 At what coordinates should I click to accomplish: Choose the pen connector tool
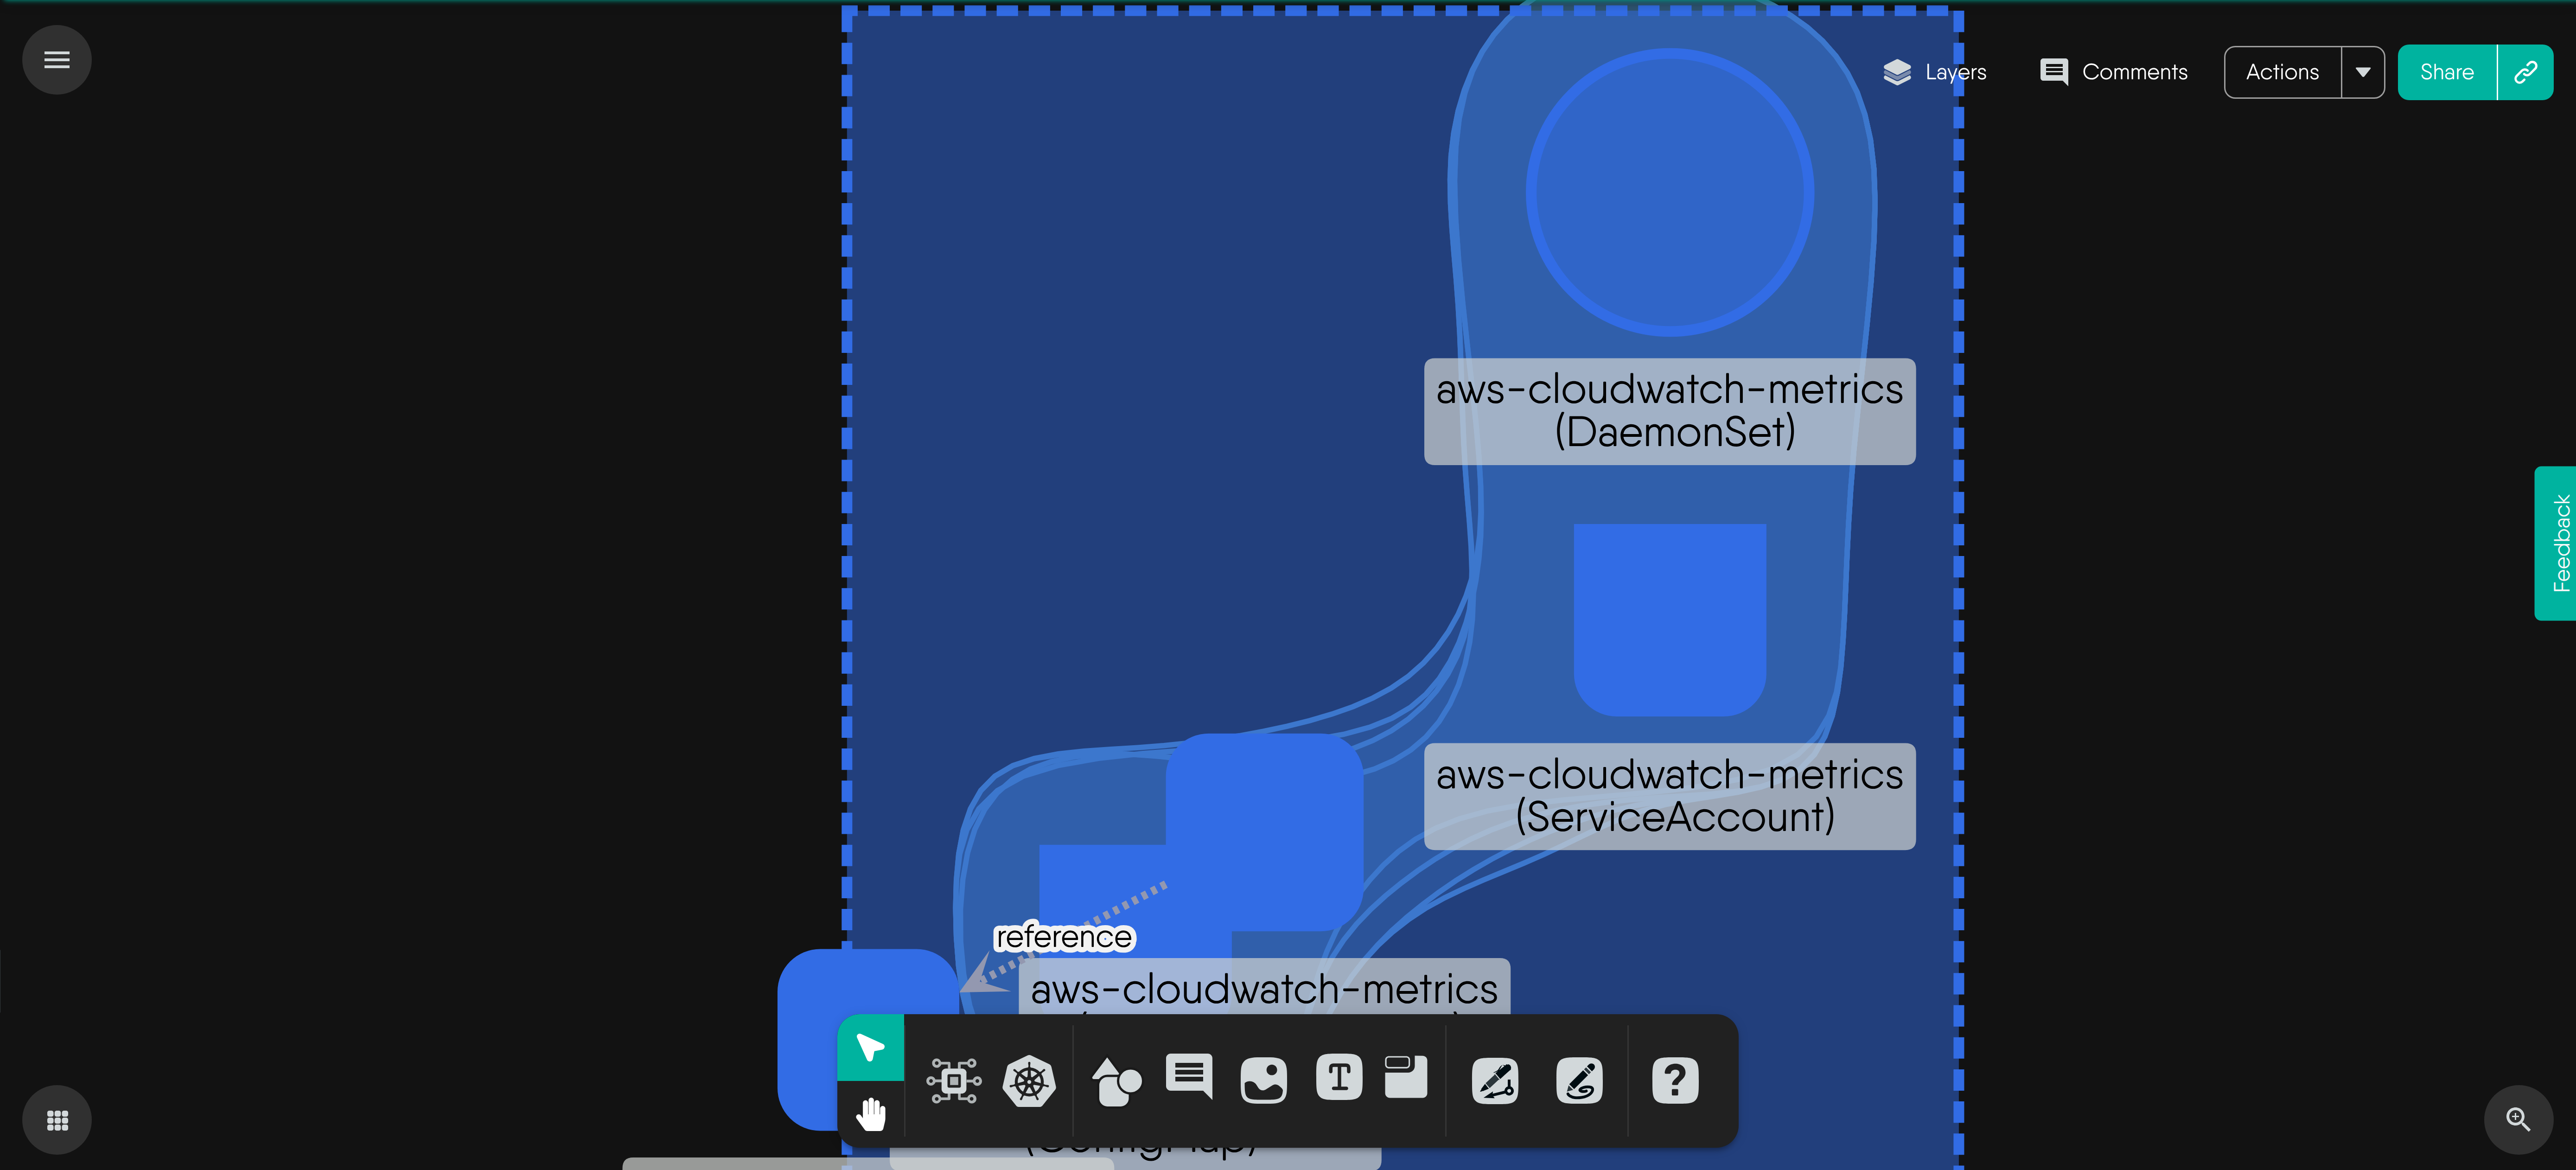click(x=1495, y=1081)
